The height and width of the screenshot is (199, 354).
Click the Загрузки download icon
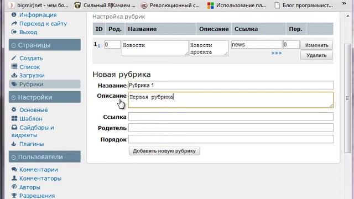[x=14, y=75]
